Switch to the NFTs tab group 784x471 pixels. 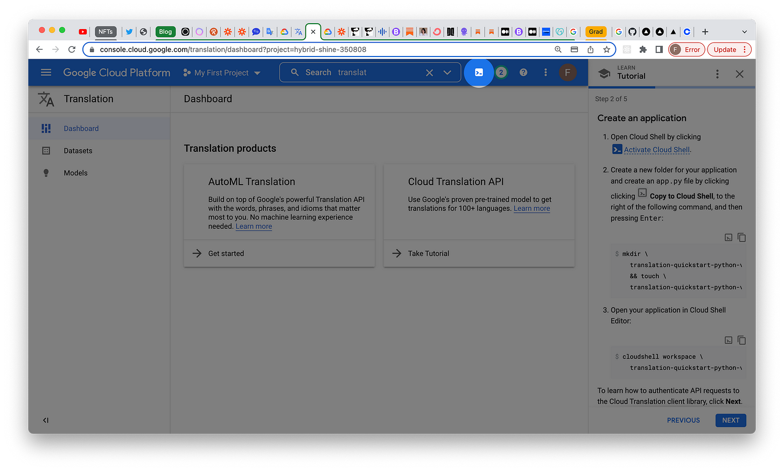tap(106, 32)
